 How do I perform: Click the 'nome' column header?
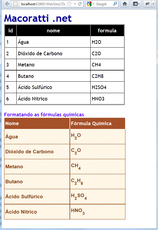(x=53, y=31)
